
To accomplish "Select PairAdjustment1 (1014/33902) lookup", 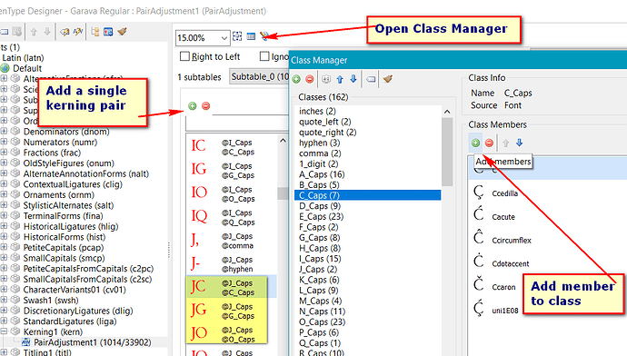I will tap(93, 342).
